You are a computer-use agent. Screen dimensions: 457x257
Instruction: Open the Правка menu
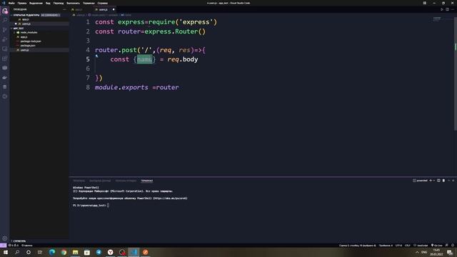pos(22,3)
